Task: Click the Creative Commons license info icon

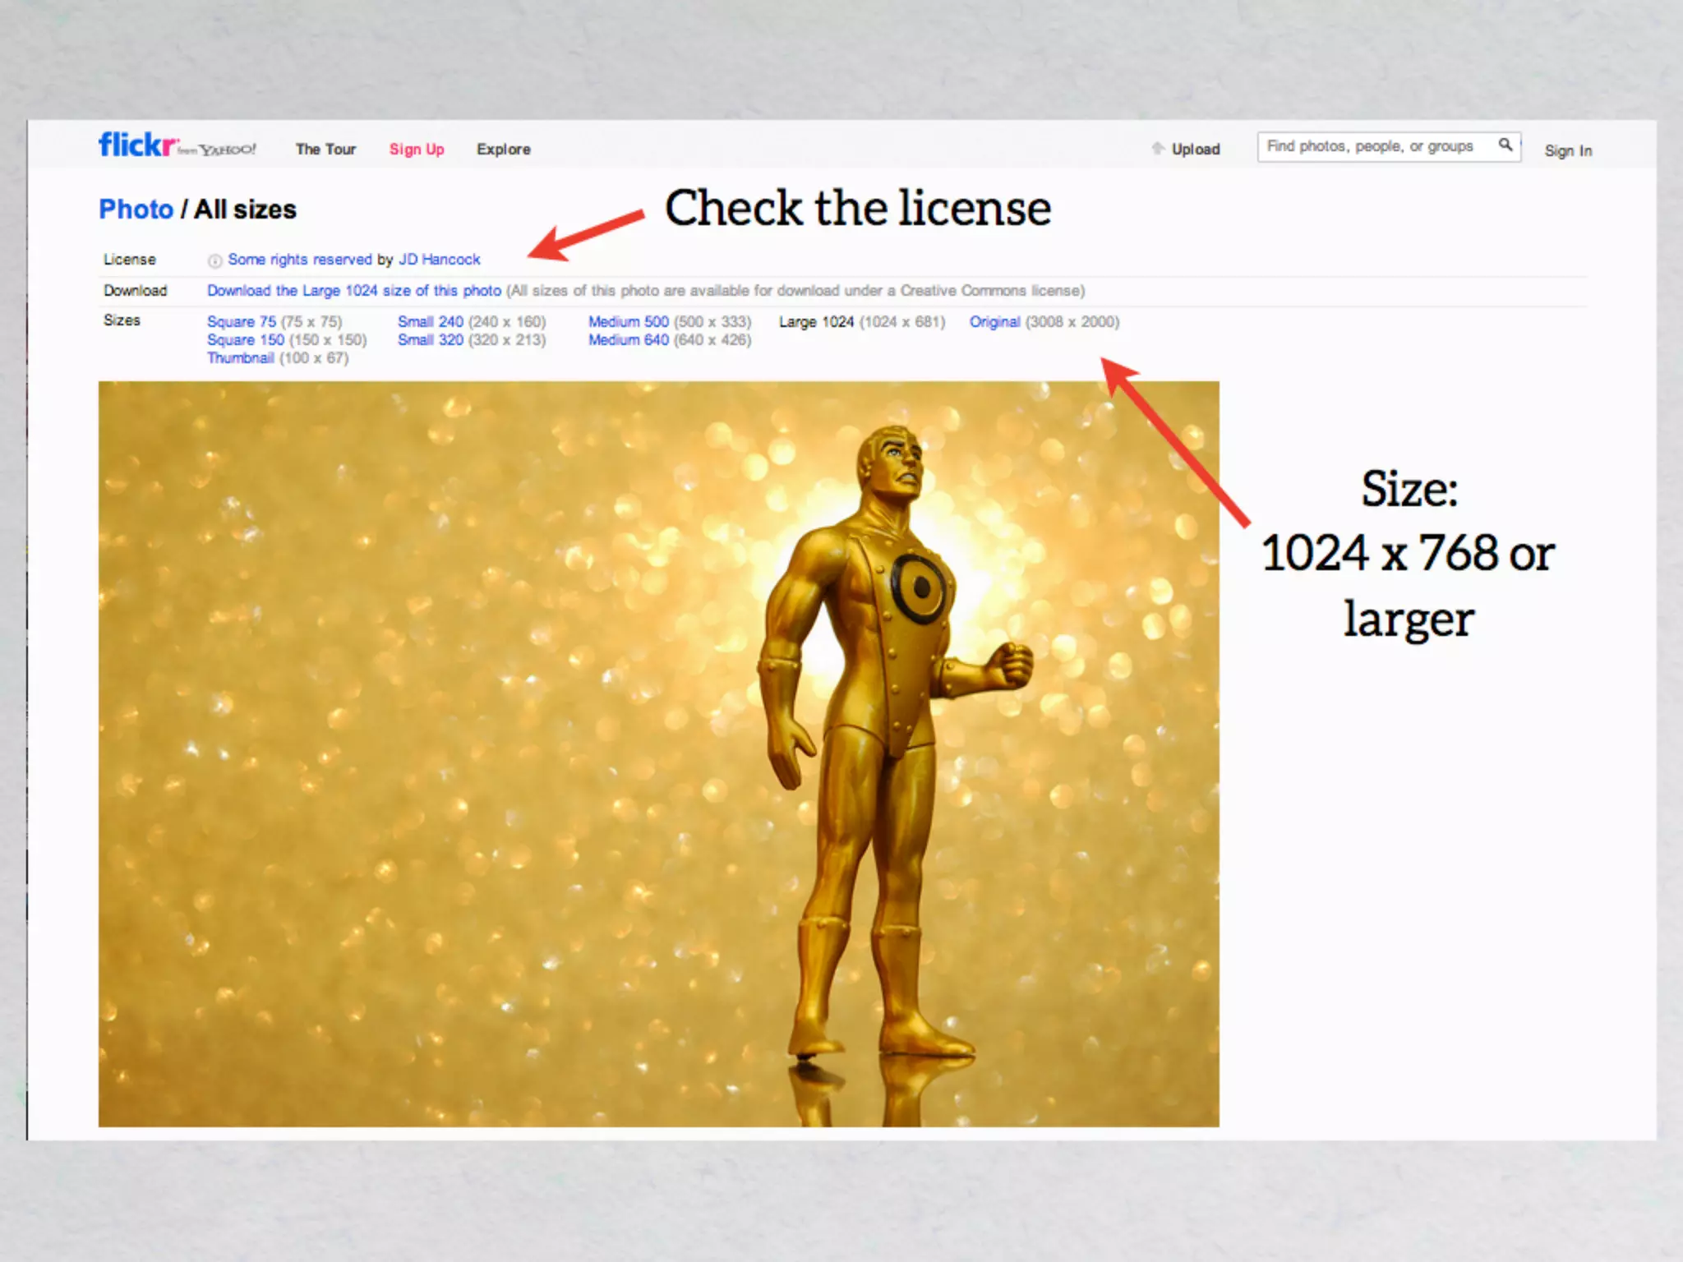Action: coord(214,260)
